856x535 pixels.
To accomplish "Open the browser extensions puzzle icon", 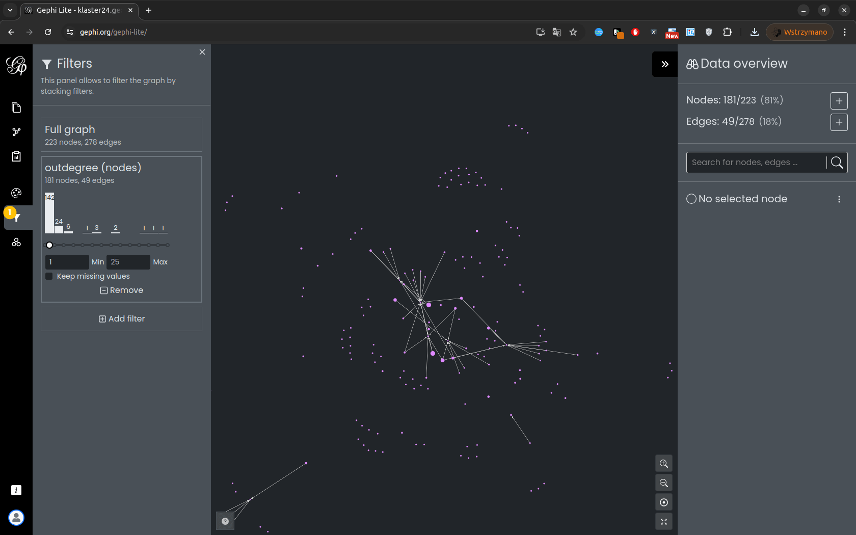I will point(727,32).
